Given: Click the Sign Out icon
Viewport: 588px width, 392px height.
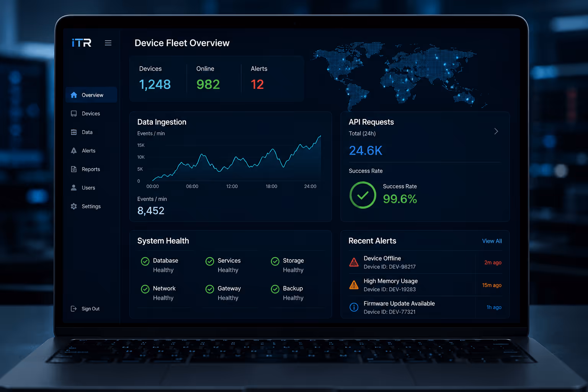Looking at the screenshot, I should pos(74,309).
